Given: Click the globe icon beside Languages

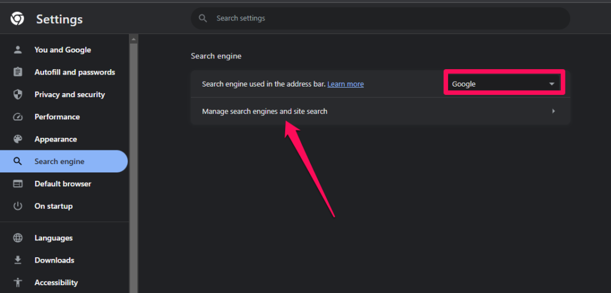Looking at the screenshot, I should click(18, 238).
